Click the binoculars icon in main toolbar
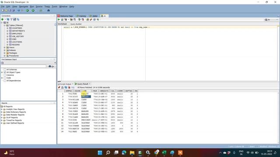280x157 pixels. 49,10
